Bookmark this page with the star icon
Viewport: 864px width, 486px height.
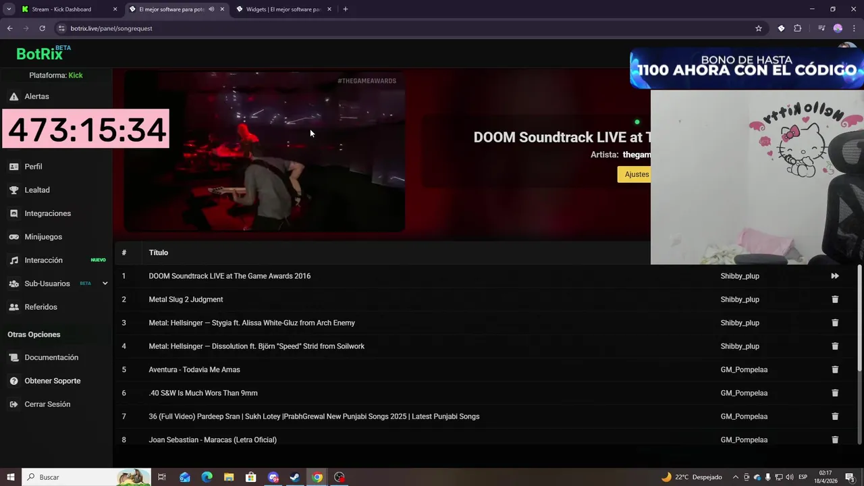coord(759,28)
